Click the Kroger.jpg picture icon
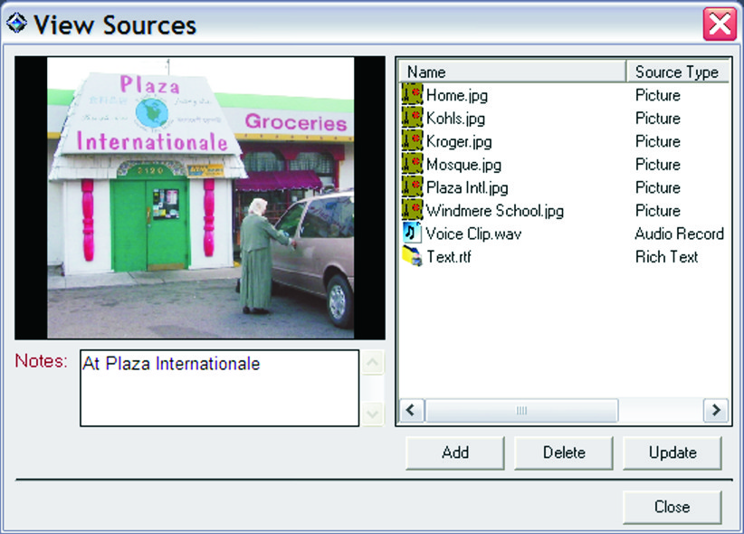Viewport: 744px width, 534px height. [412, 141]
